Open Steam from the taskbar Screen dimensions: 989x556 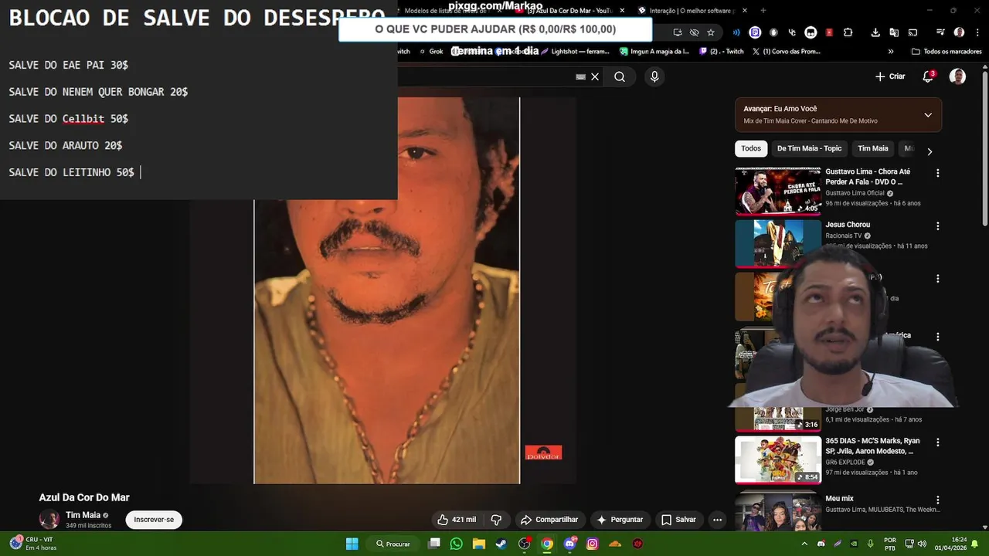click(x=501, y=544)
